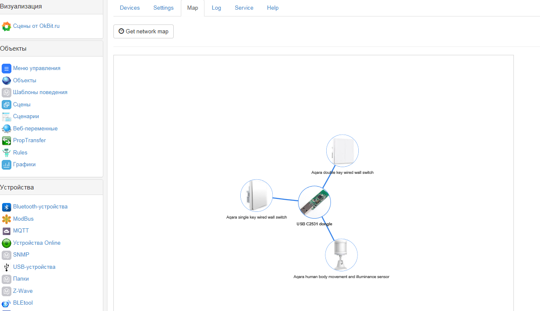Screen dimensions: 540x311
Task: Select the Aqara double key wall switch node
Action: click(x=342, y=151)
